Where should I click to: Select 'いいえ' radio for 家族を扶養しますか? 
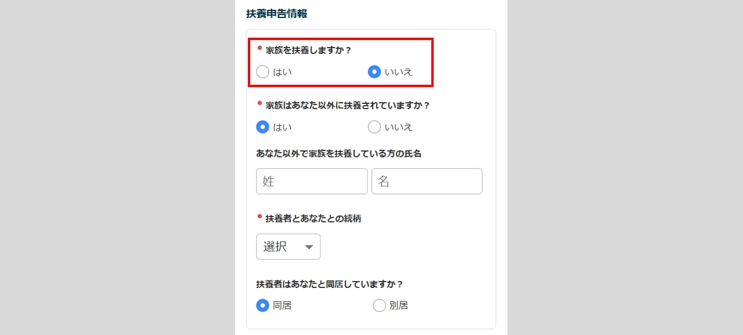pyautogui.click(x=374, y=72)
